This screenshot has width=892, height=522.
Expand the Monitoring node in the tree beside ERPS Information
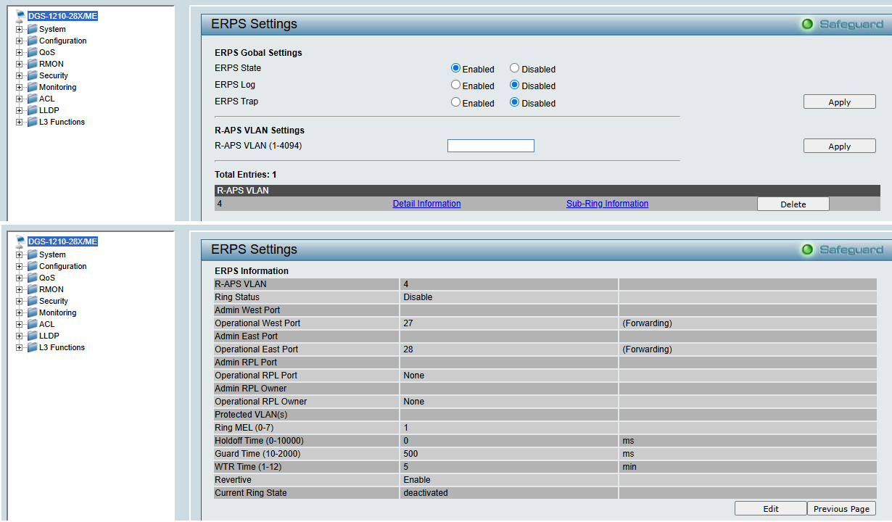19,313
